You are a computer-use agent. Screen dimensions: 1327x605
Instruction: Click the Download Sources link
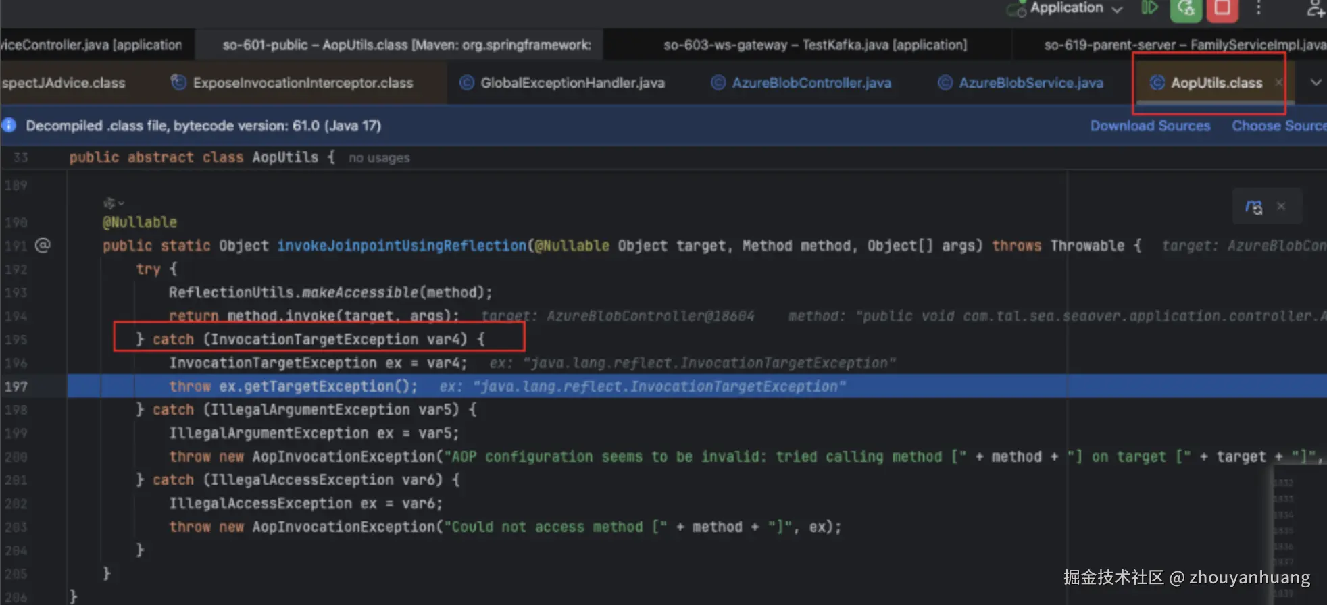[x=1150, y=126]
